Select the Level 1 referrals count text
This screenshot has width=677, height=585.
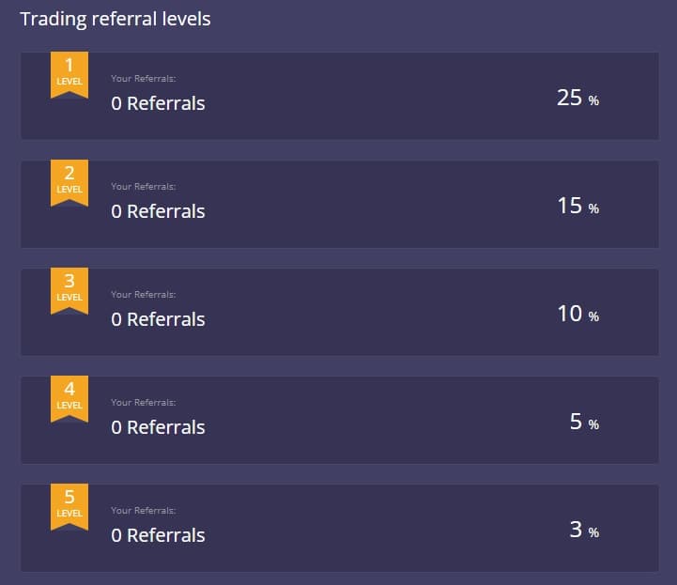[158, 103]
